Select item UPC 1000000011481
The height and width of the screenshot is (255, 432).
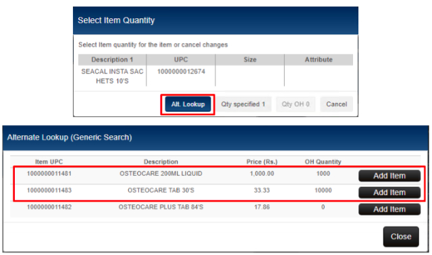tap(49, 174)
